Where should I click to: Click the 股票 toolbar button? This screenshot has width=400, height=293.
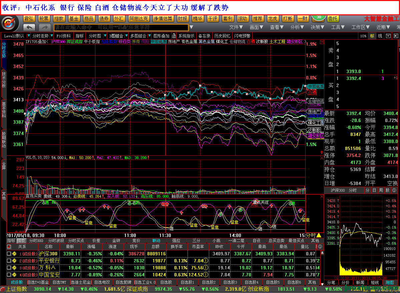point(44,19)
